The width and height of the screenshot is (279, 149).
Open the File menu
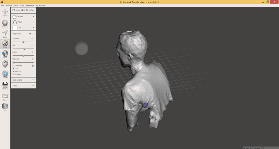tap(2, 6)
